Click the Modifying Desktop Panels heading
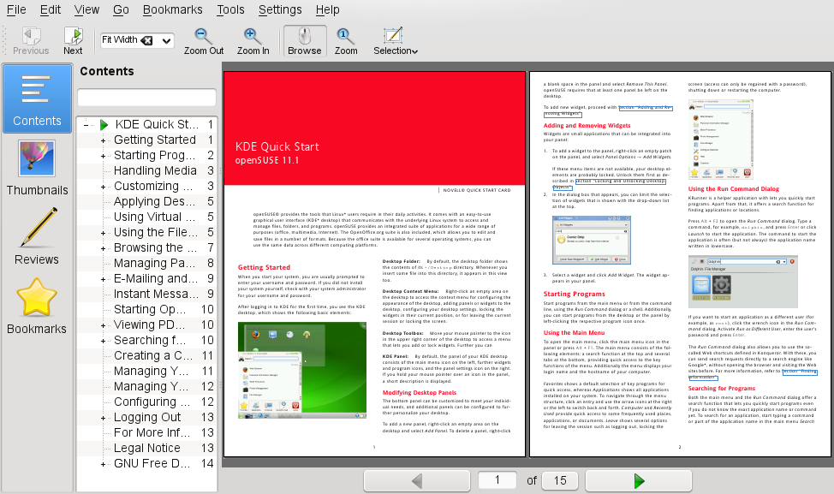Image resolution: width=834 pixels, height=494 pixels. pos(419,392)
